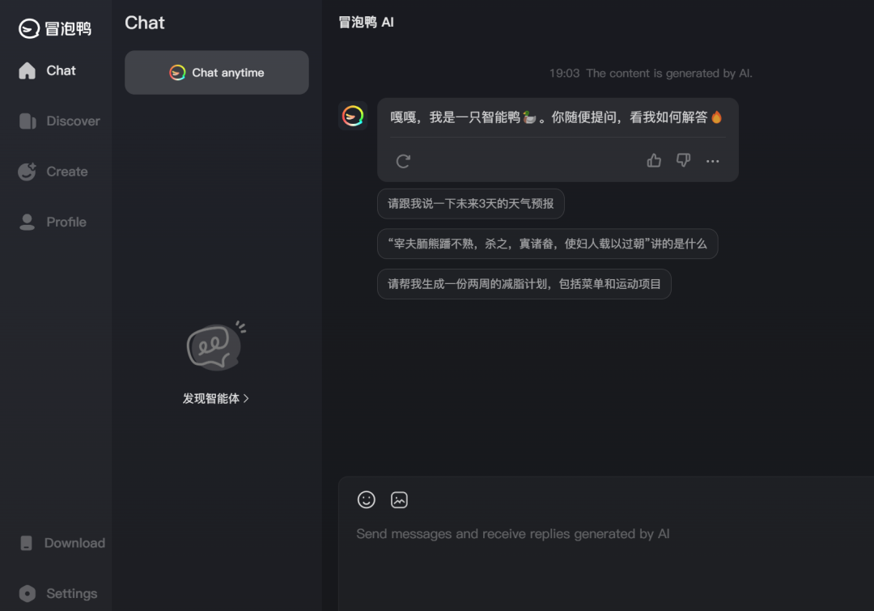Open the Download option

tap(62, 543)
